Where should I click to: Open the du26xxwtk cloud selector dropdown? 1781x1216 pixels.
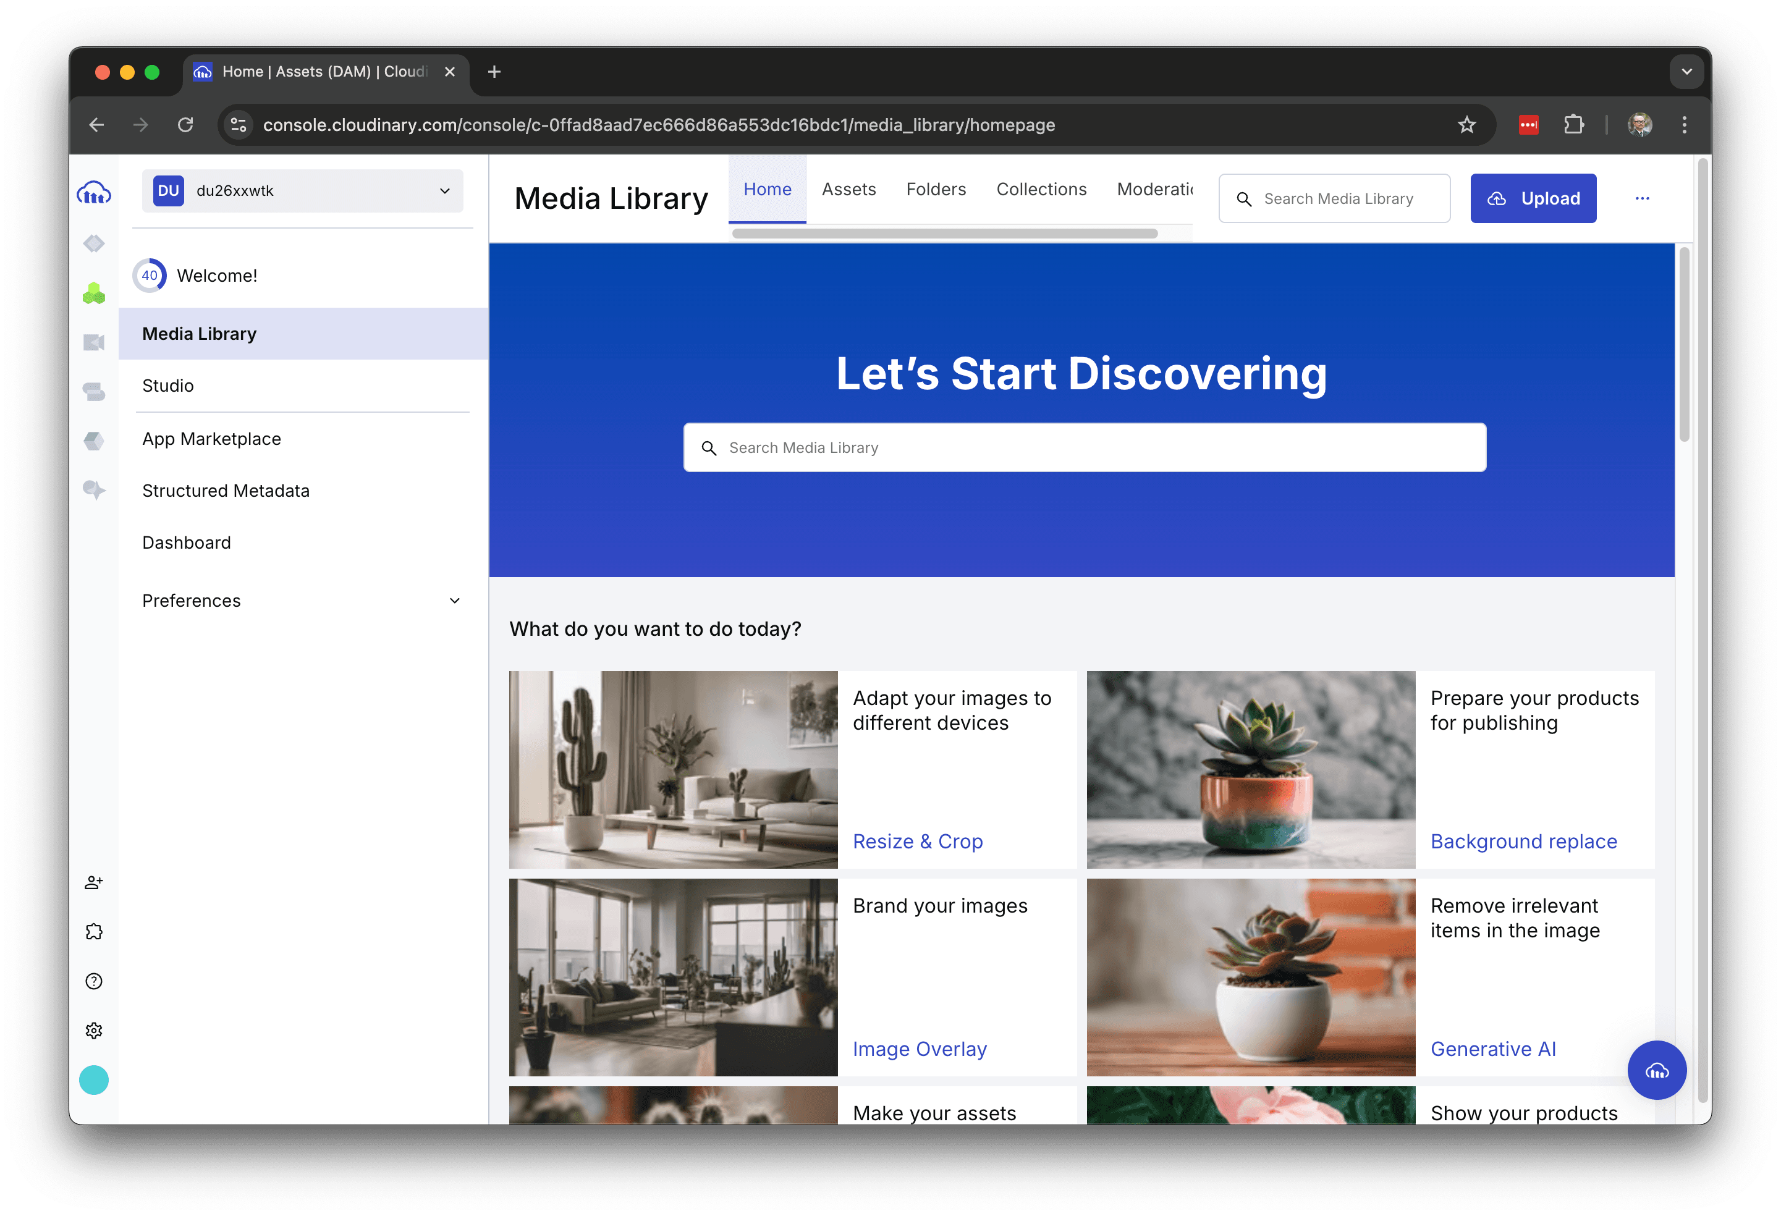(x=302, y=191)
